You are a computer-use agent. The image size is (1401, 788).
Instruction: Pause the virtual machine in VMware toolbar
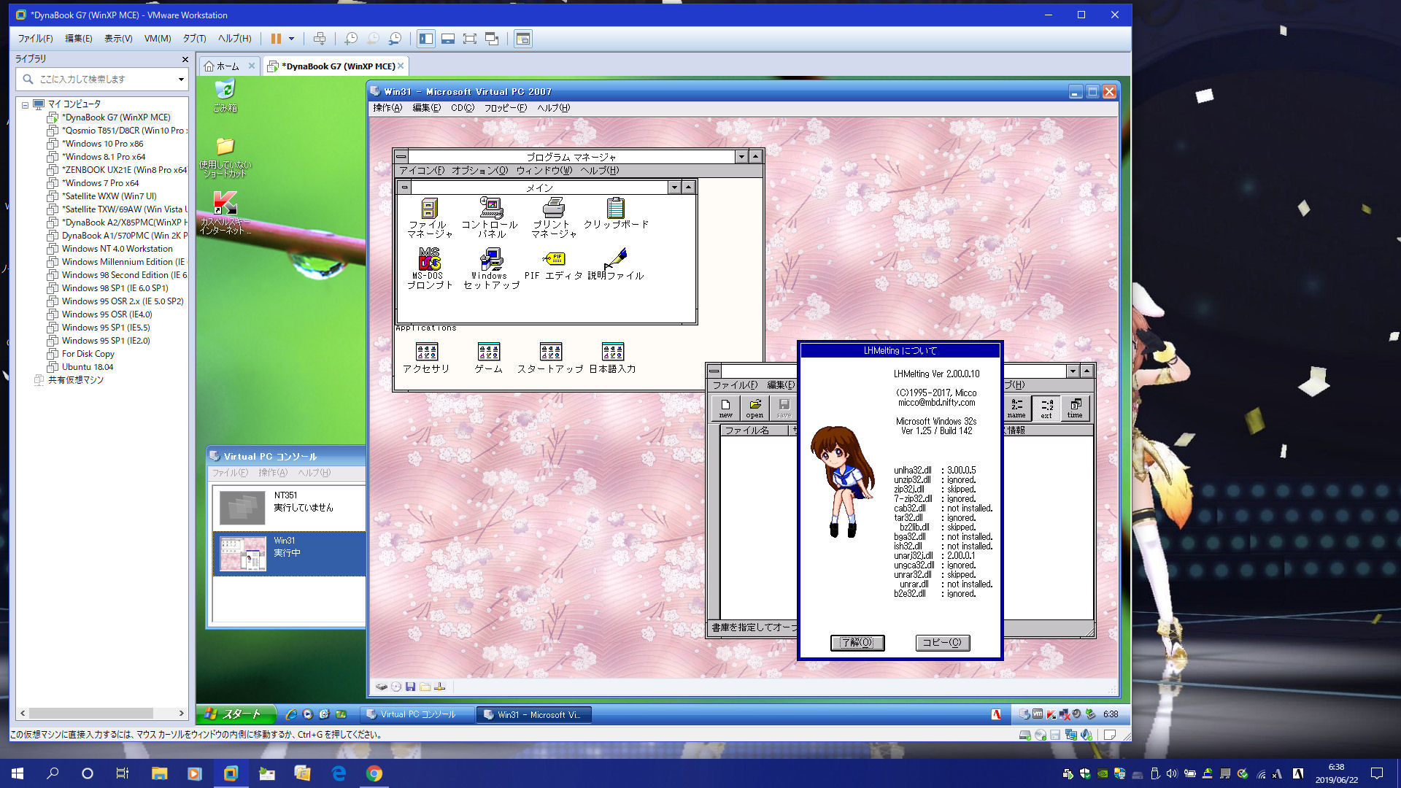pyautogui.click(x=276, y=39)
